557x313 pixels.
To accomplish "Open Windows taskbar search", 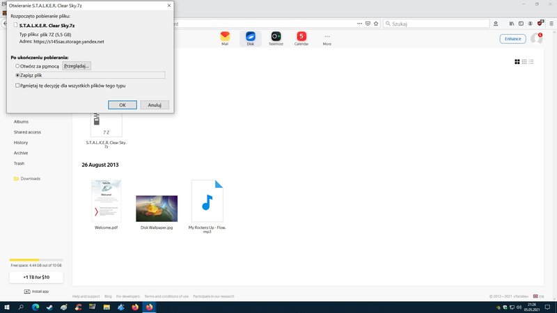I will (x=21, y=307).
